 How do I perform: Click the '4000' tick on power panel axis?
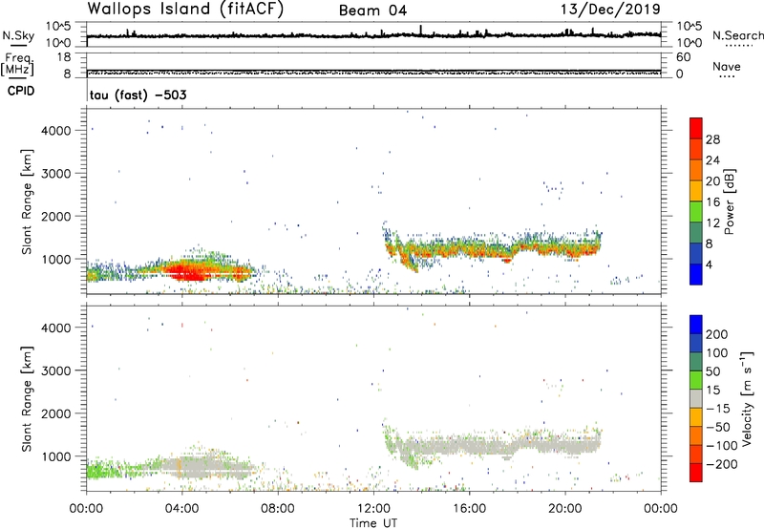click(56, 131)
